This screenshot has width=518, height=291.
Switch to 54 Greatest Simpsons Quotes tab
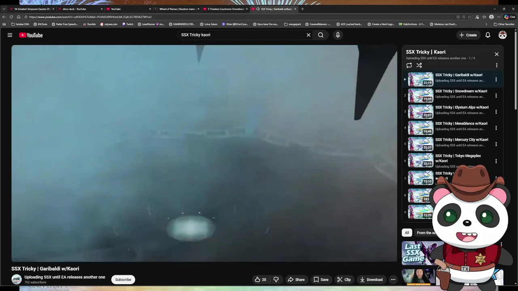(32, 9)
